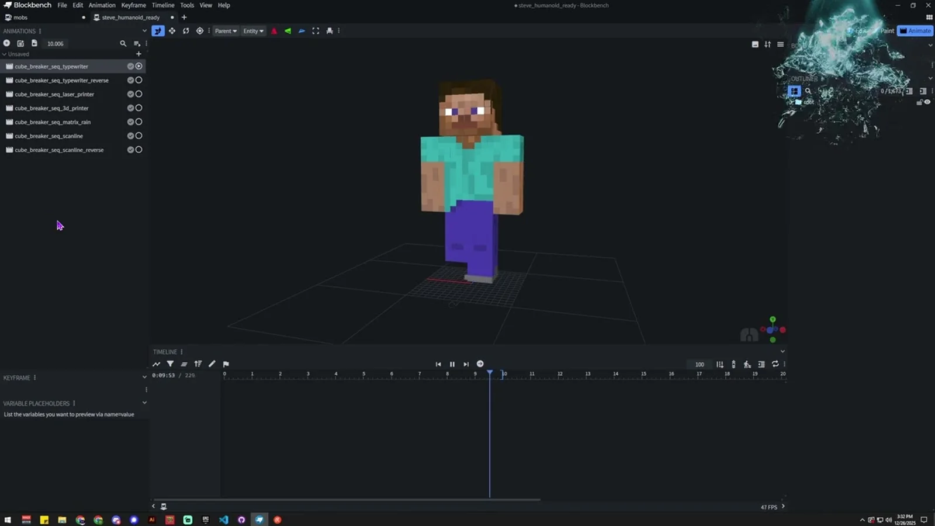Viewport: 935px width, 526px height.
Task: Collapse the Timeline panel chevron
Action: click(x=782, y=352)
